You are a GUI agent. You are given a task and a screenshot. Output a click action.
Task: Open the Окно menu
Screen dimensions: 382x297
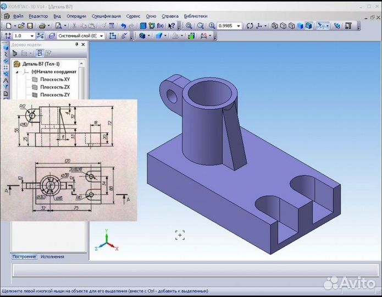click(x=151, y=16)
